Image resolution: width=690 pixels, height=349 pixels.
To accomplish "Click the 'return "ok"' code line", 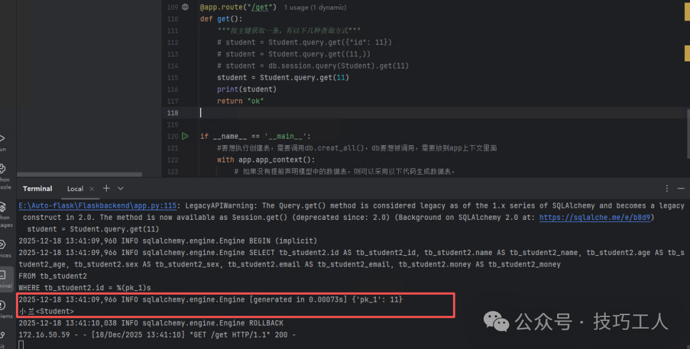I will pos(240,101).
